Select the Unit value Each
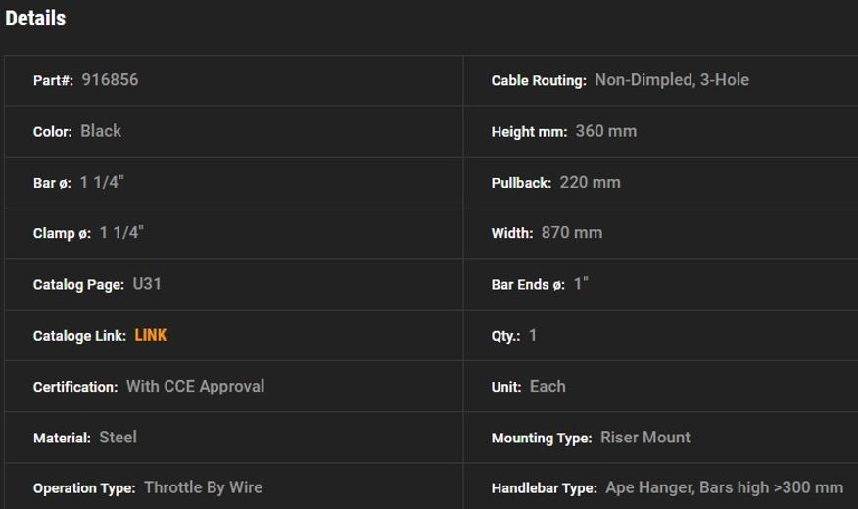This screenshot has height=509, width=858. tap(548, 386)
